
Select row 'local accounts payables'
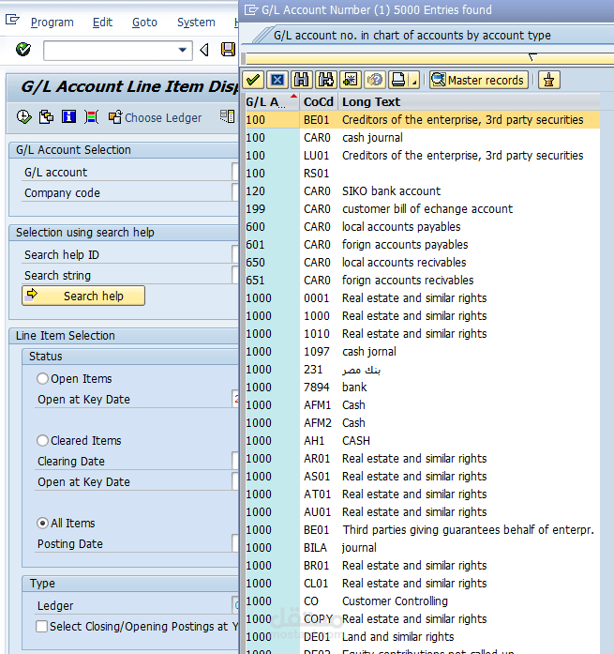click(423, 227)
